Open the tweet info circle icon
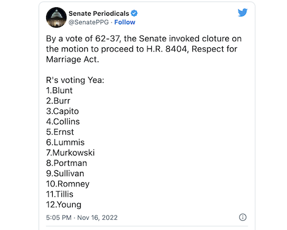Image resolution: width=287 pixels, height=230 pixels. click(243, 217)
